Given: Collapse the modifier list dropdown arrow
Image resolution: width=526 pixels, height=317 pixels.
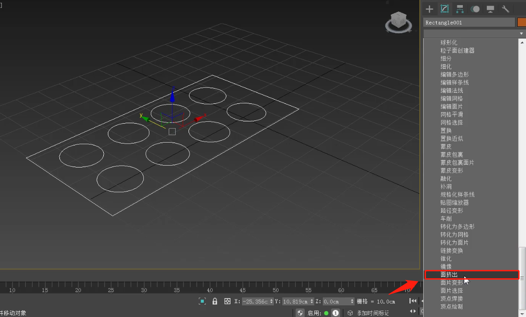Looking at the screenshot, I should tap(522, 34).
